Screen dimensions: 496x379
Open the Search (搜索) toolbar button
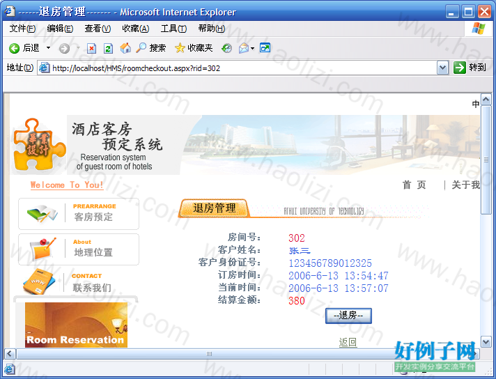click(x=151, y=48)
